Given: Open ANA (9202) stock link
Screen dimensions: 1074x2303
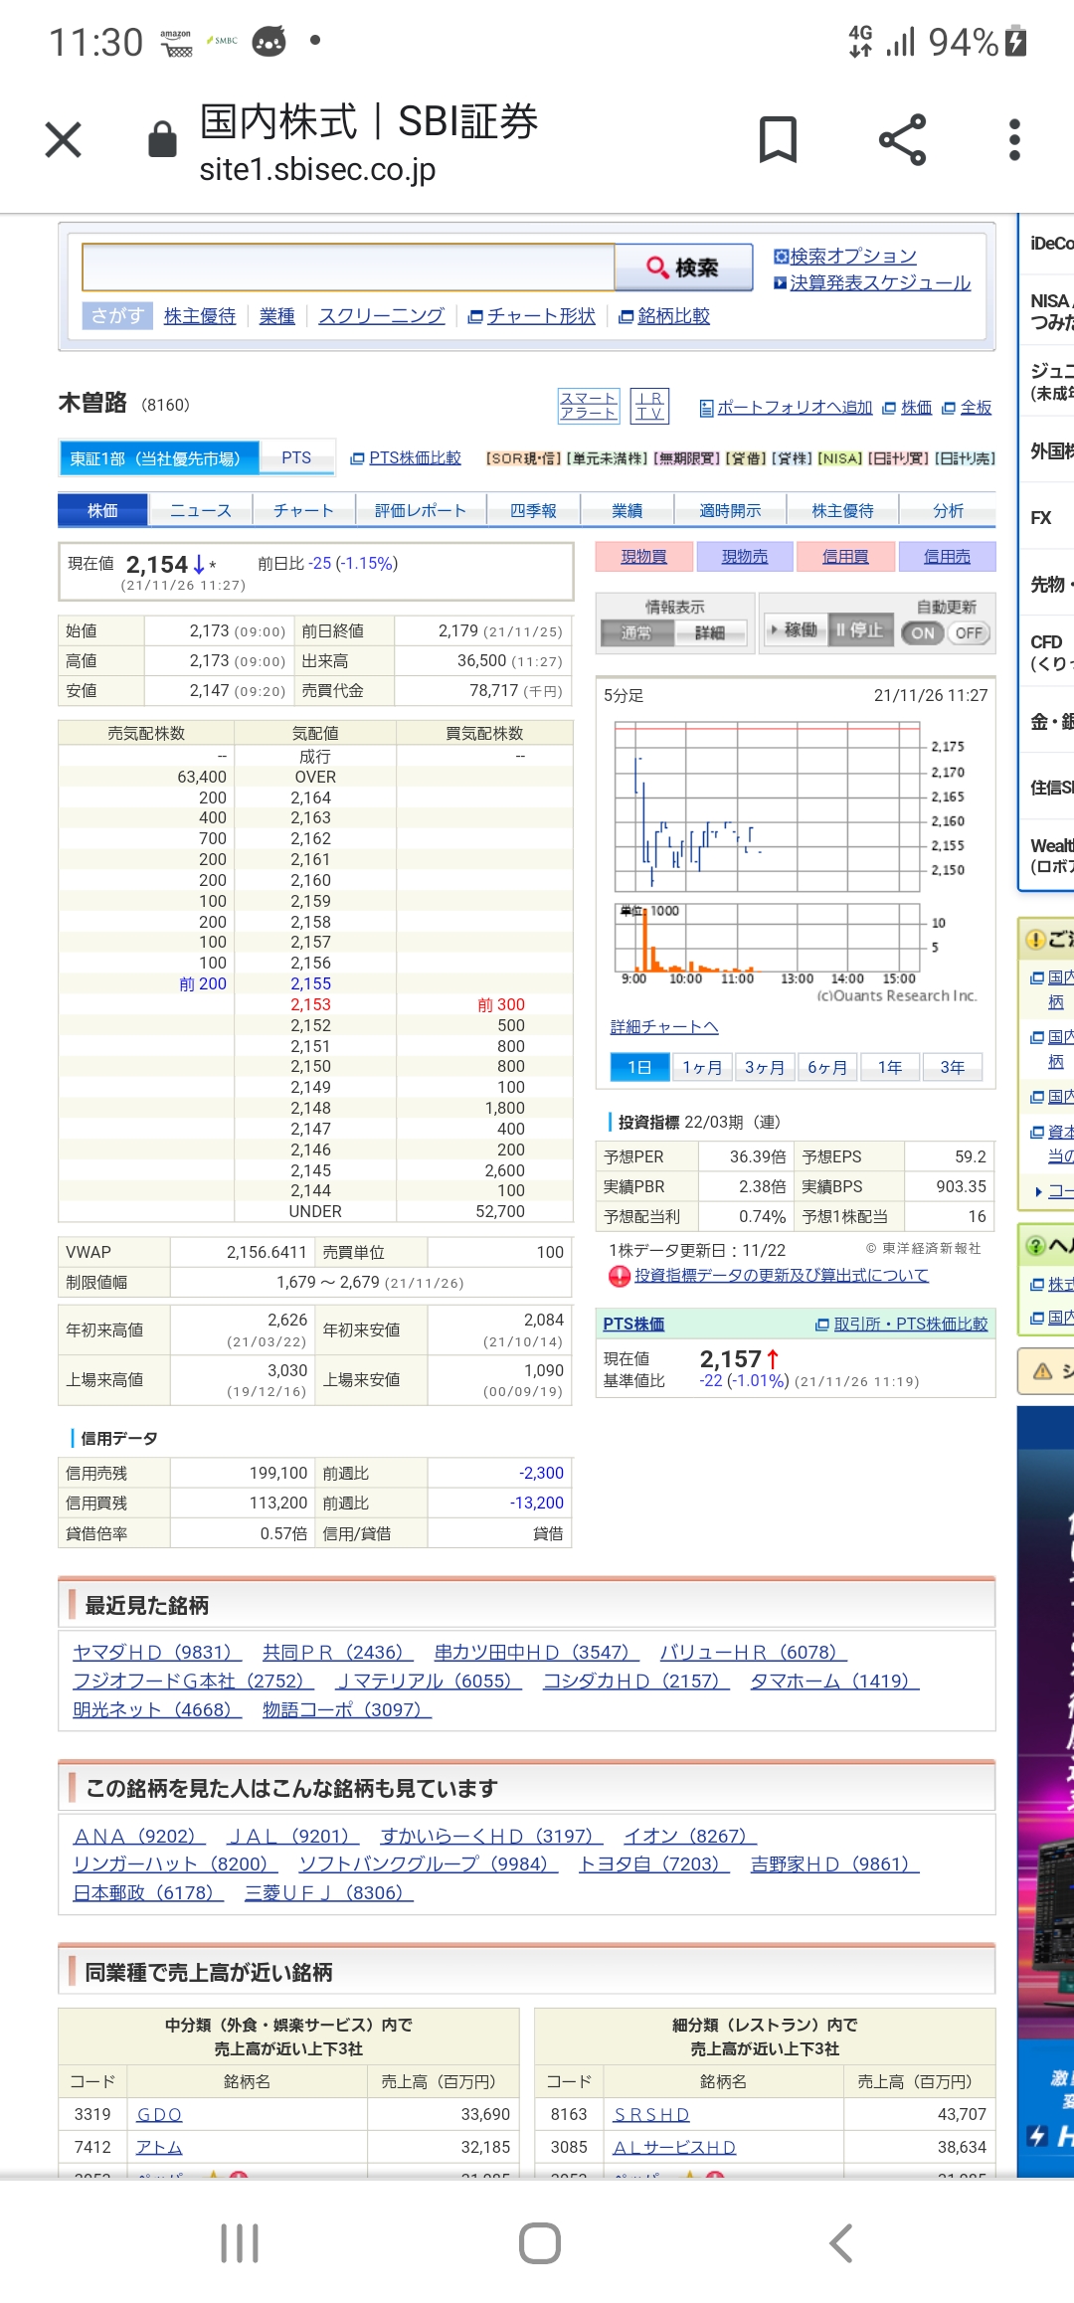Looking at the screenshot, I should [x=139, y=1836].
